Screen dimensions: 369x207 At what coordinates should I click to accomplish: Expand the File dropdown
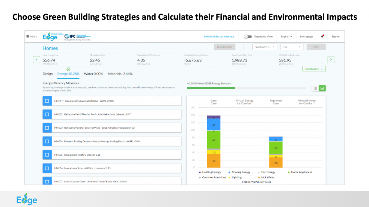coord(292,47)
